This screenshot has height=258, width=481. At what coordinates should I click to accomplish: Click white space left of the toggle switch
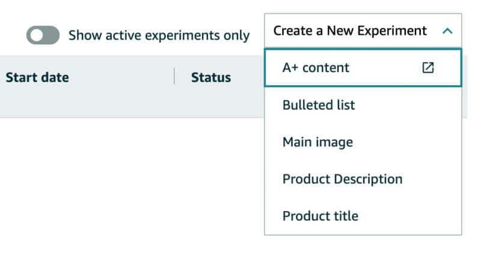pos(12,35)
